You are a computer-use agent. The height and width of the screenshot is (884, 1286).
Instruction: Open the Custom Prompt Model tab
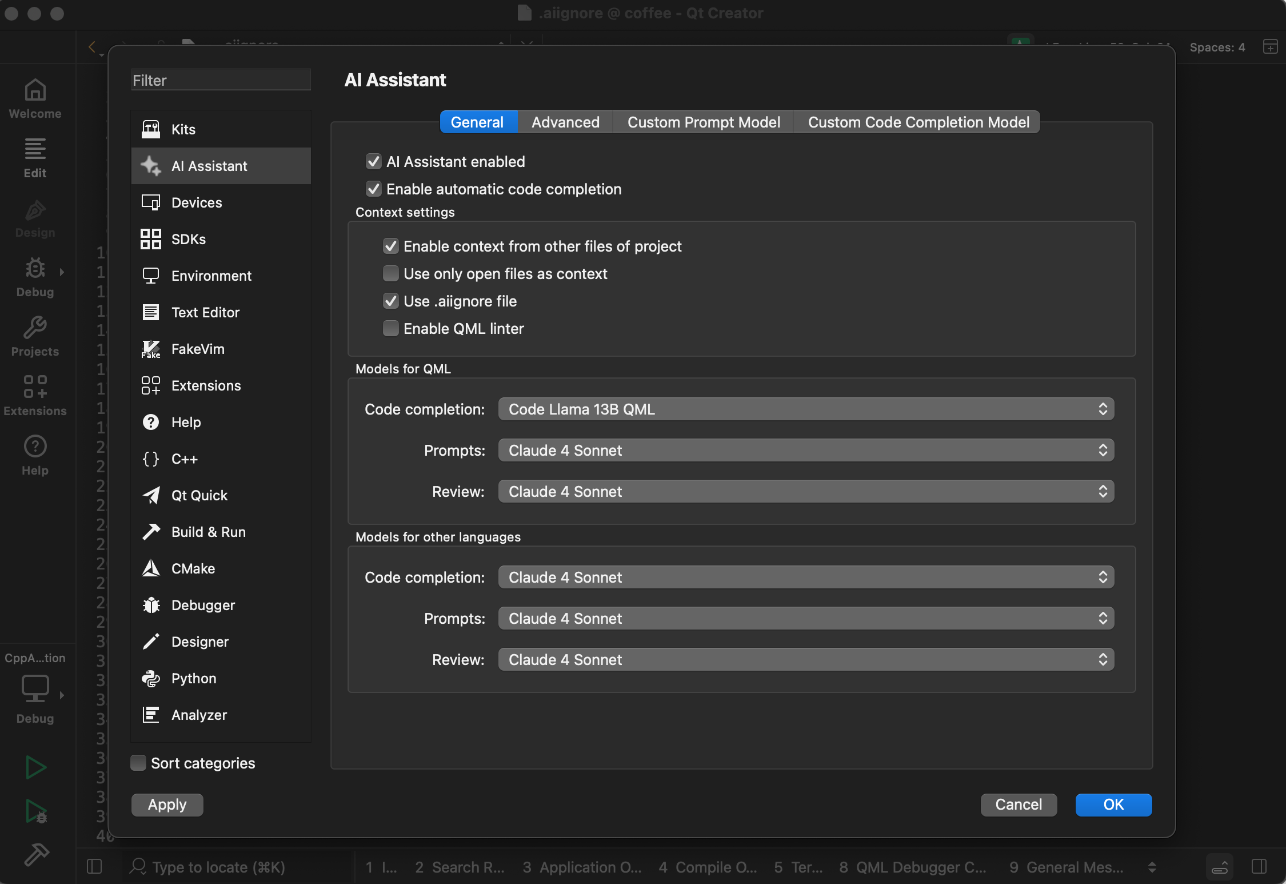[703, 122]
